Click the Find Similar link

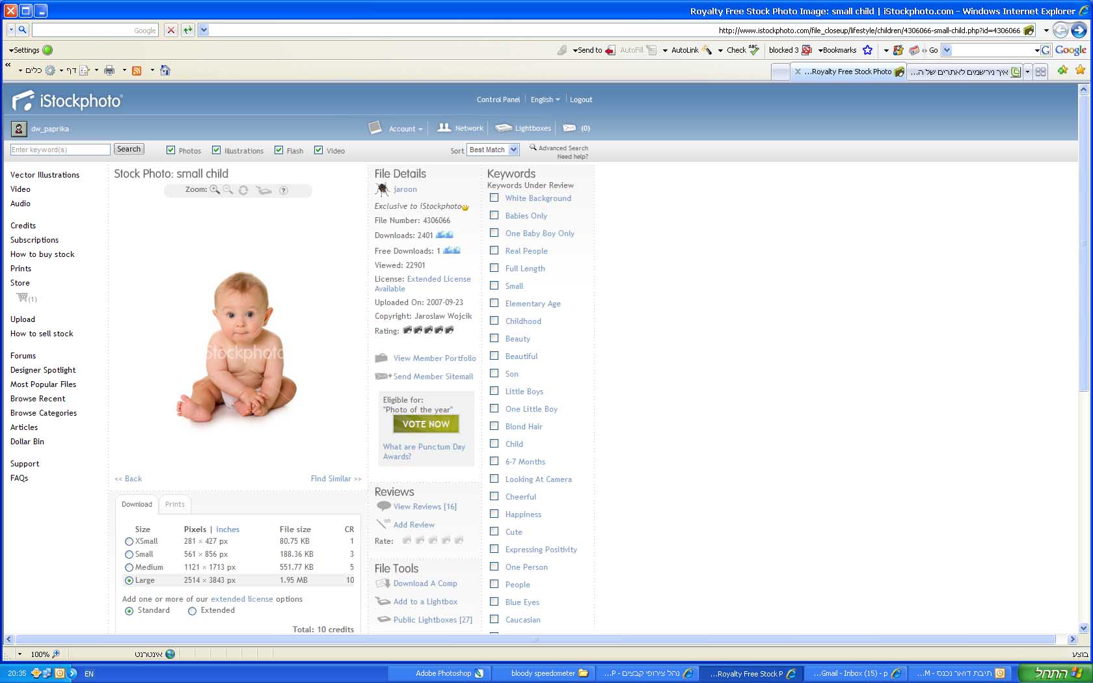click(x=336, y=479)
